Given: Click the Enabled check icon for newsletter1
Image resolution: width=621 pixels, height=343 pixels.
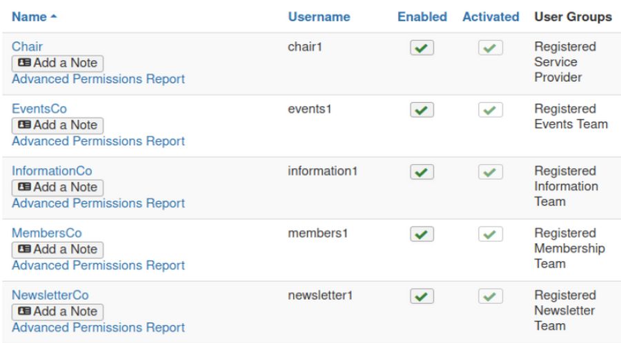Looking at the screenshot, I should 422,296.
